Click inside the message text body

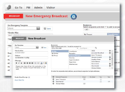pos(31,70)
